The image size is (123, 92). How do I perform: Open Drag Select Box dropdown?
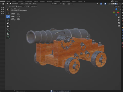(x=34, y=6)
